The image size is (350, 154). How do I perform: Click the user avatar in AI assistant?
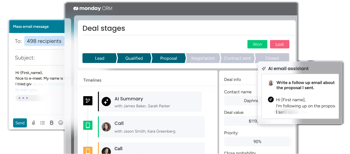point(271,83)
